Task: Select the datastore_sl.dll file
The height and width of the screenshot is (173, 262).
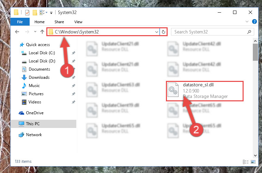Action: [x=204, y=91]
